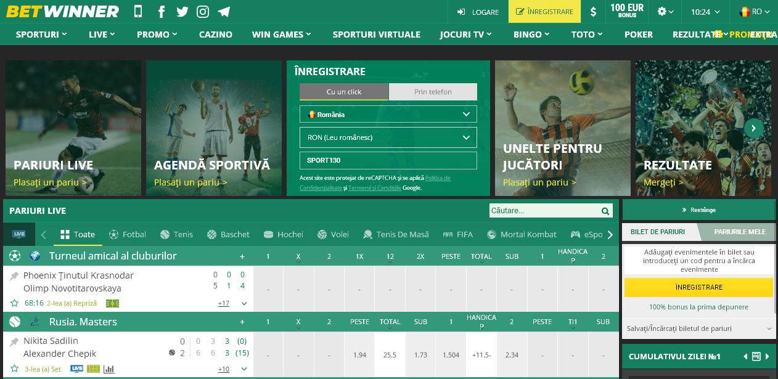
Task: Filter live bets by Fotbal
Action: (128, 234)
